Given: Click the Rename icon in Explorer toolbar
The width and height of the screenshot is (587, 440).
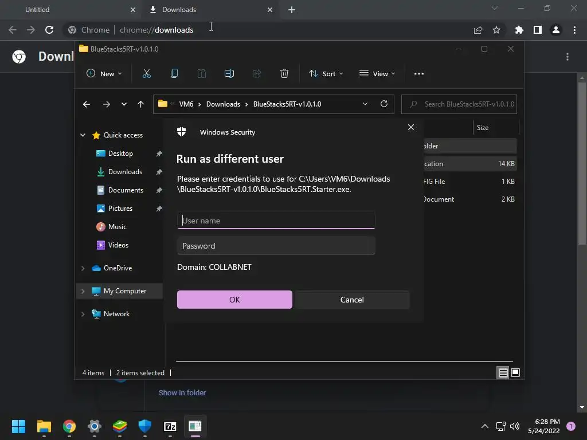Looking at the screenshot, I should [x=229, y=74].
